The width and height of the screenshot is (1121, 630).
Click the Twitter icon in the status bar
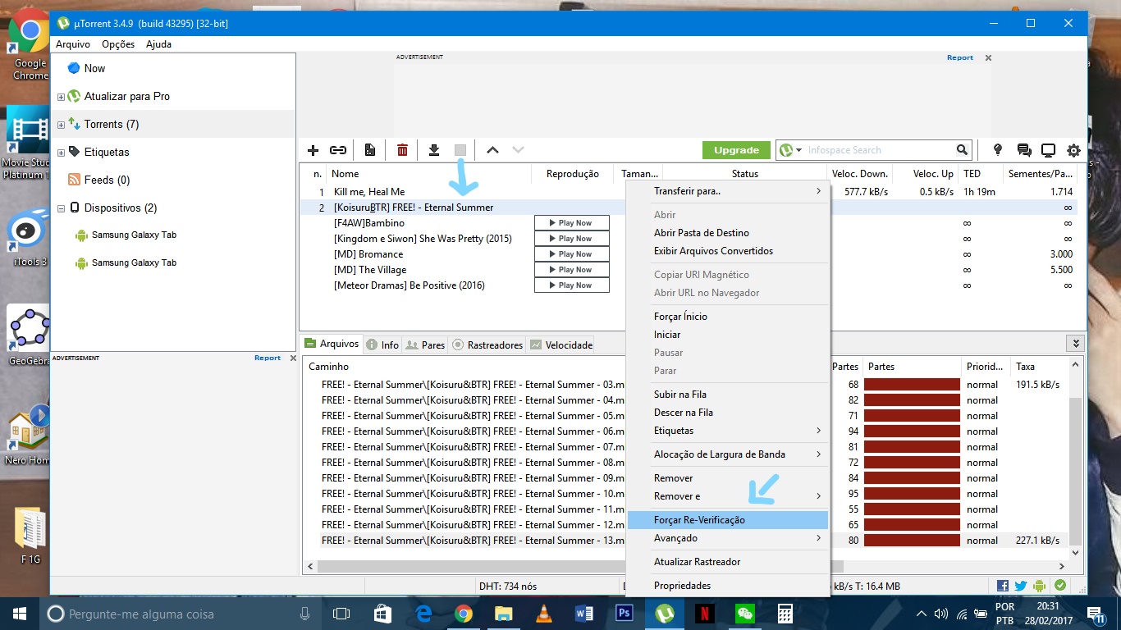[1021, 586]
